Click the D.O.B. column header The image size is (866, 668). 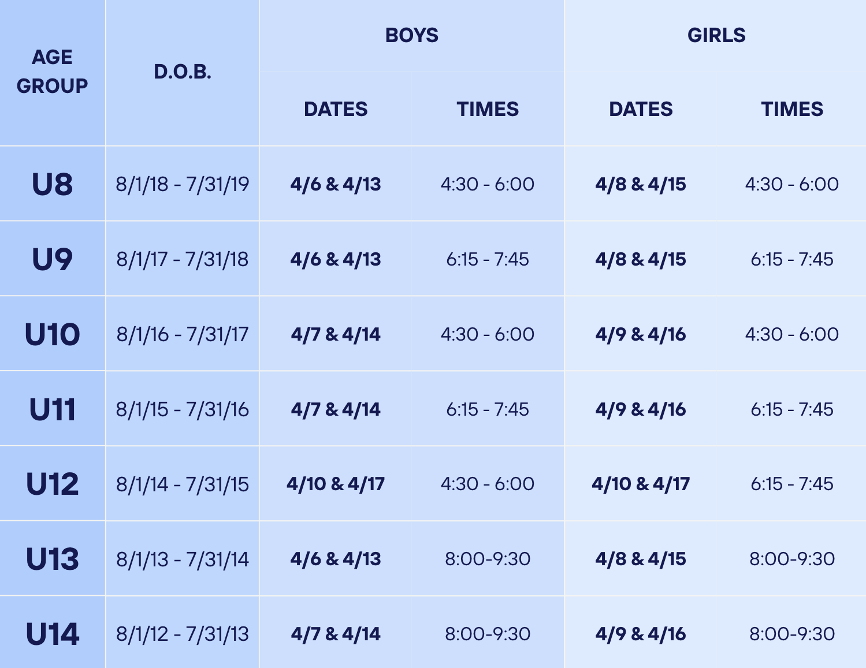(x=183, y=72)
